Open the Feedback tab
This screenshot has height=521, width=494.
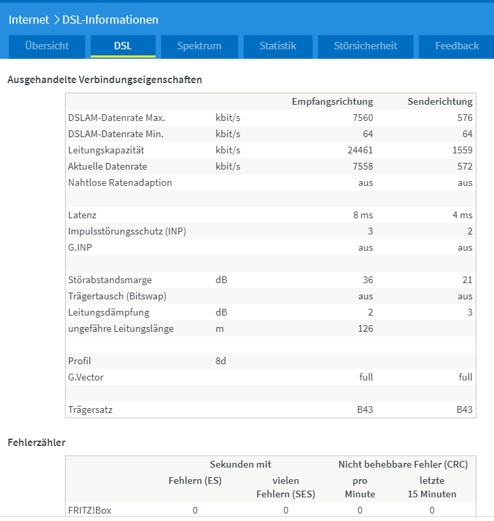pos(457,46)
